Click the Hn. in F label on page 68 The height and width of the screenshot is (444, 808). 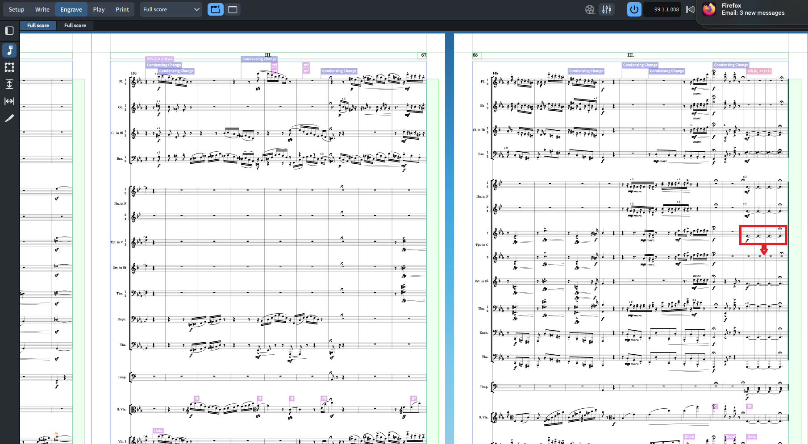point(482,196)
